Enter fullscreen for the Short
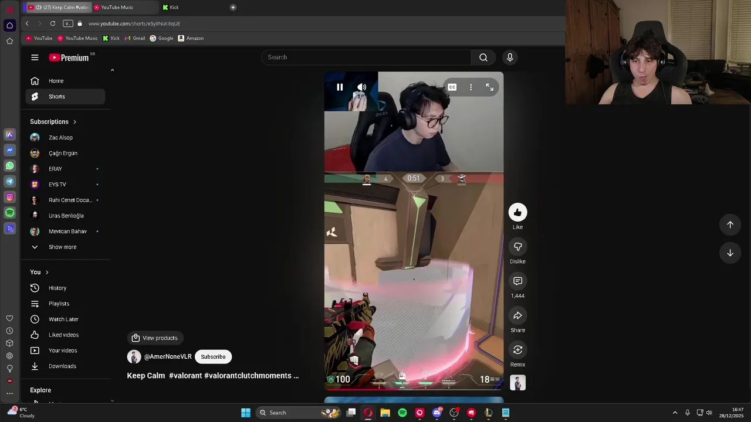This screenshot has width=751, height=422. (x=489, y=87)
